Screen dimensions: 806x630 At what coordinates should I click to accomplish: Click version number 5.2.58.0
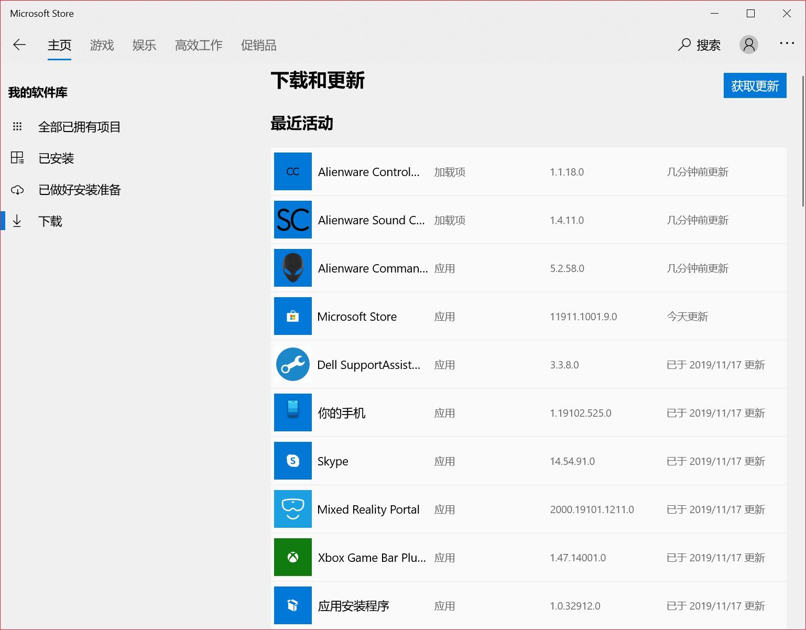click(567, 268)
